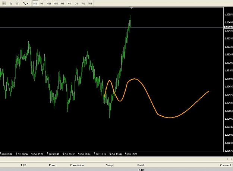Switch chart to H1 timeframe
The width and height of the screenshot is (233, 171).
63,3
